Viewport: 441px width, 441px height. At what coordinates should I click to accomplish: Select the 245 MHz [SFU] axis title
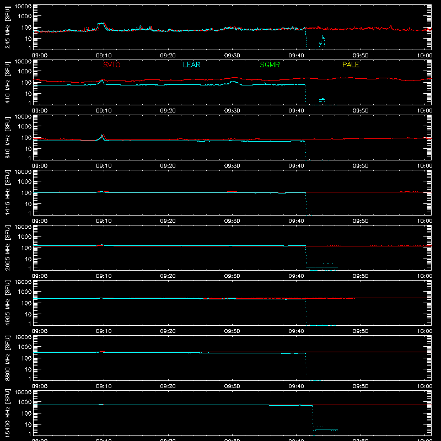point(8,27)
